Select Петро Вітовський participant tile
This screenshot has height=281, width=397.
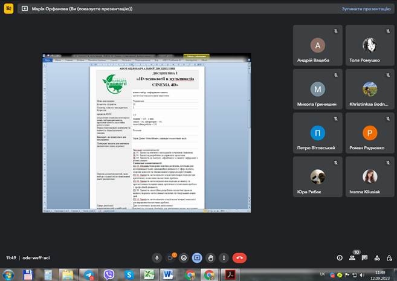pyautogui.click(x=317, y=136)
